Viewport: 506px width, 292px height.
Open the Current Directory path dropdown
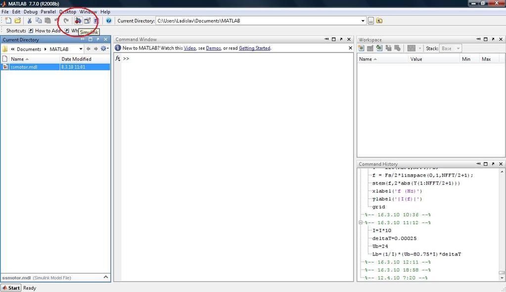tap(363, 21)
